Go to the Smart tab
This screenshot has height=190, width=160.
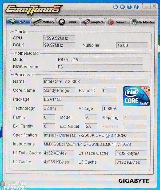point(118,22)
